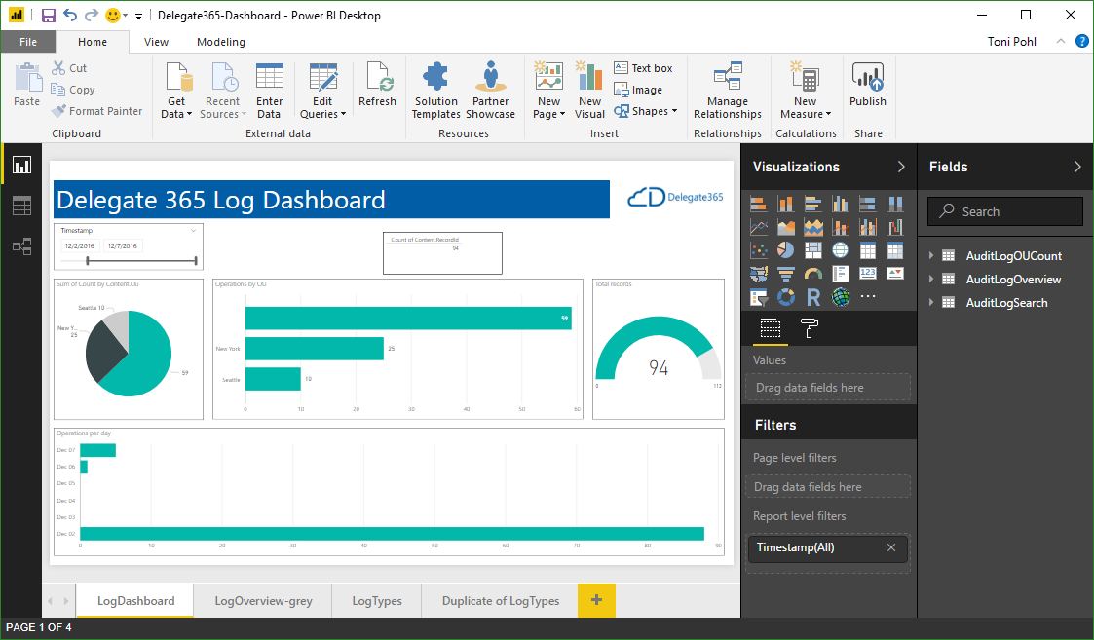Click the Search box in Fields pane
This screenshot has height=640, width=1094.
pos(1004,211)
